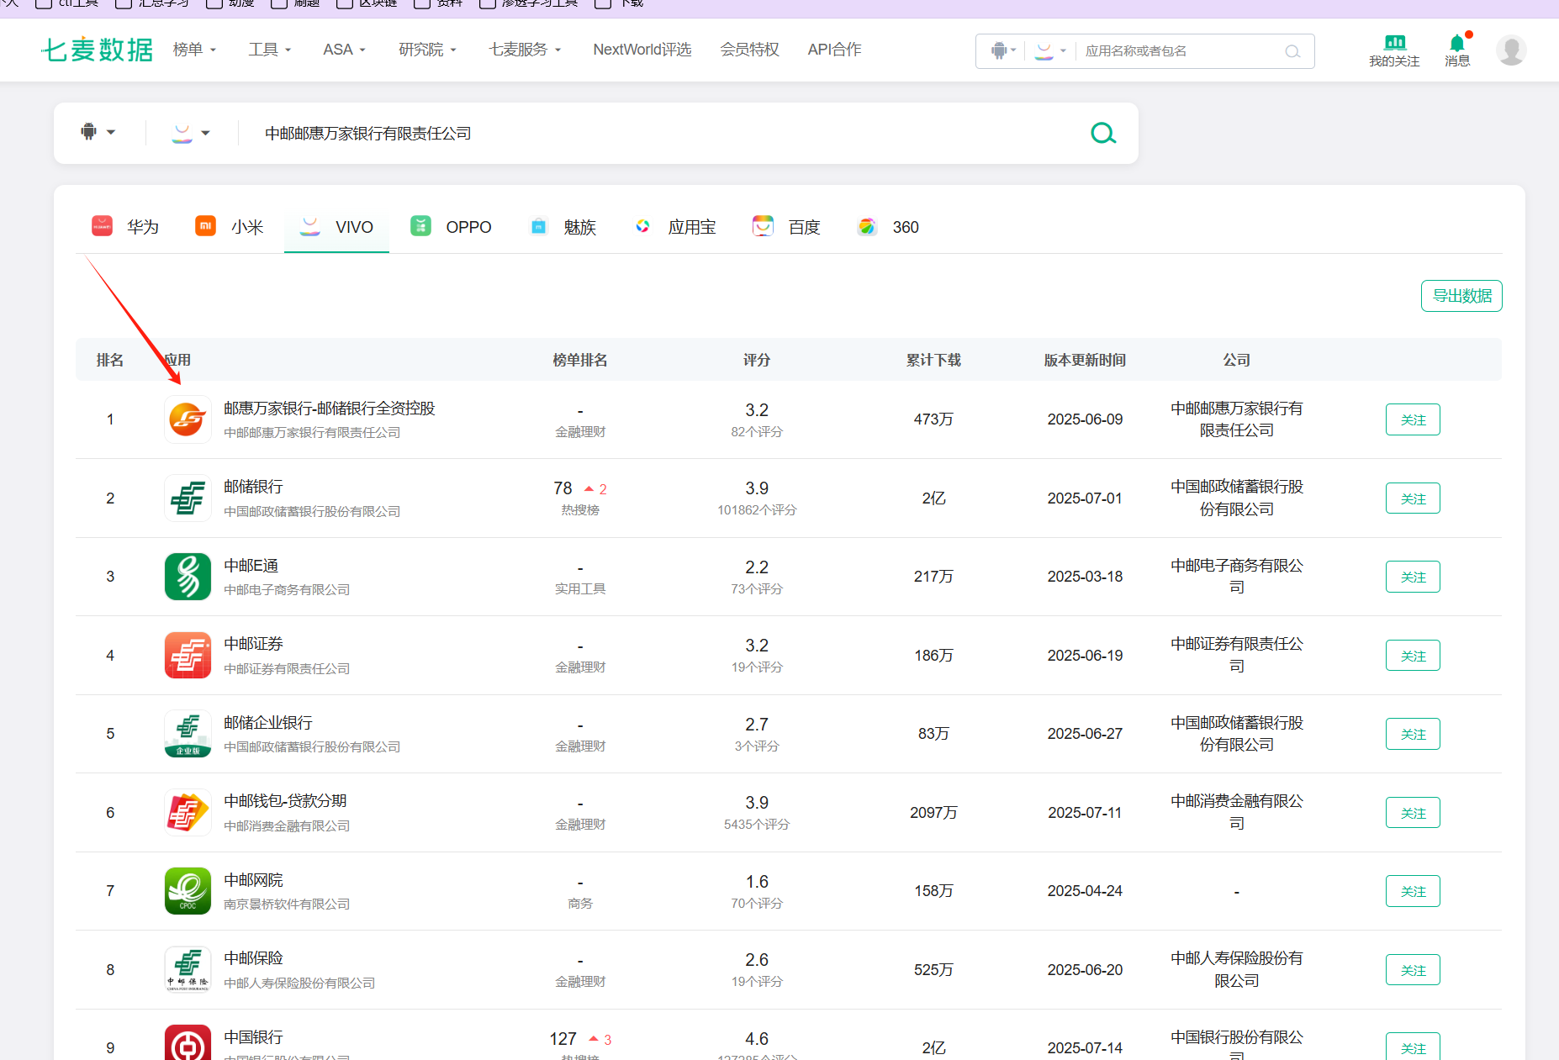This screenshot has width=1559, height=1060.
Task: Follow 中邮E通 with 关注 button
Action: coord(1413,577)
